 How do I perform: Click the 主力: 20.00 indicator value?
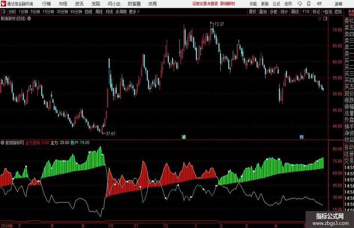pos(60,143)
